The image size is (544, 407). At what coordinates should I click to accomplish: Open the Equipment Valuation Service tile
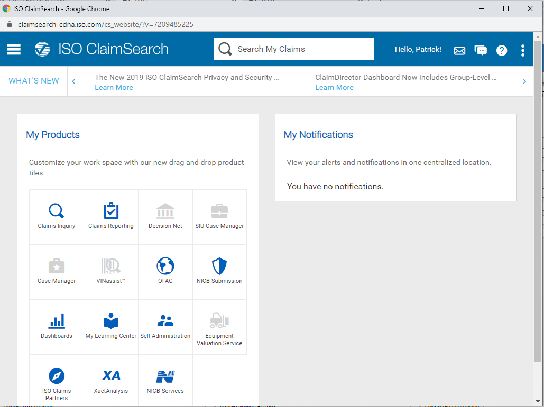click(x=219, y=327)
